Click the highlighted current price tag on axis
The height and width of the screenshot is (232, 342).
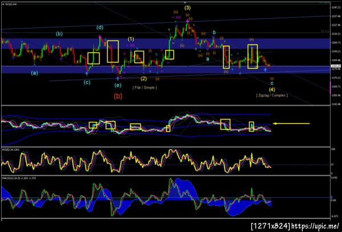[x=336, y=66]
